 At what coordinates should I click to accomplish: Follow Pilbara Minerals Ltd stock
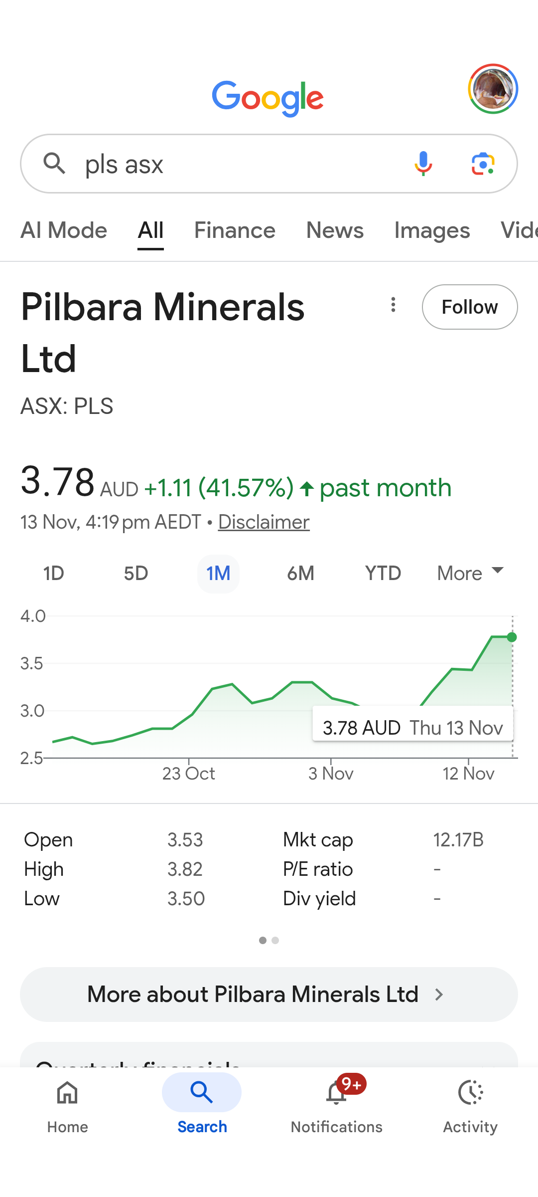point(469,307)
